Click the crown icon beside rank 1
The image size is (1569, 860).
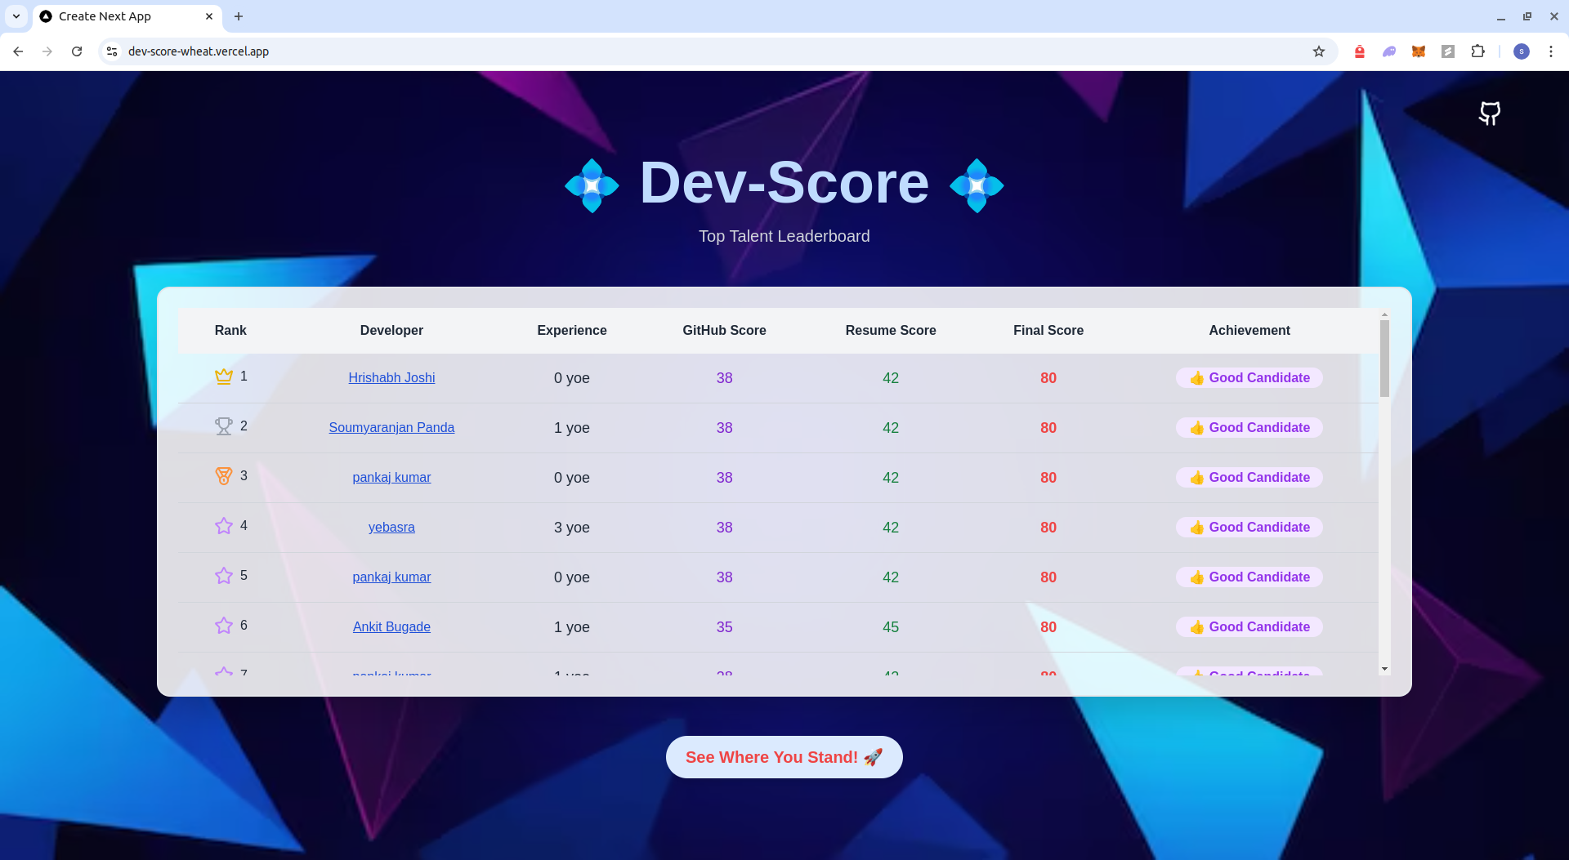tap(223, 377)
